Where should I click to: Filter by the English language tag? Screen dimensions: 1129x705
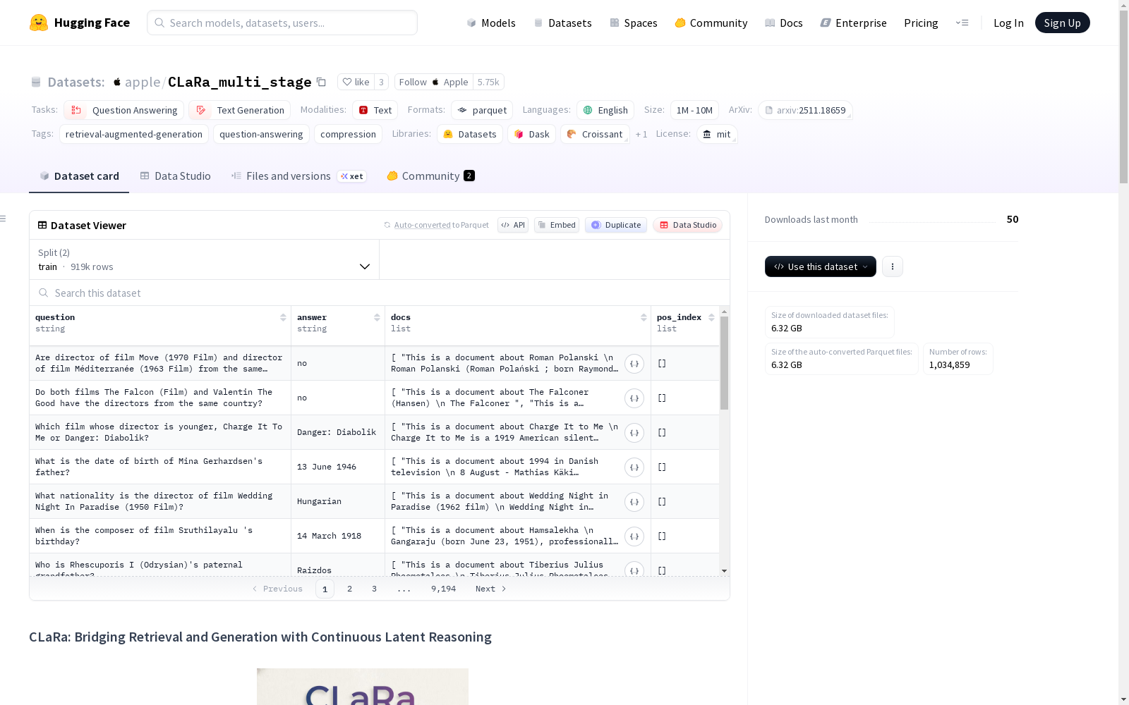(605, 110)
